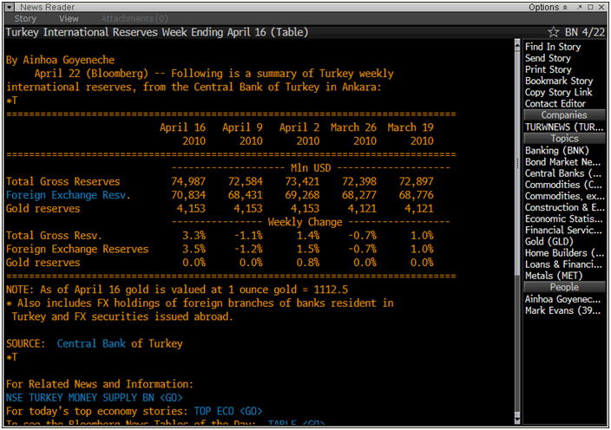Open the View menu

(x=69, y=18)
